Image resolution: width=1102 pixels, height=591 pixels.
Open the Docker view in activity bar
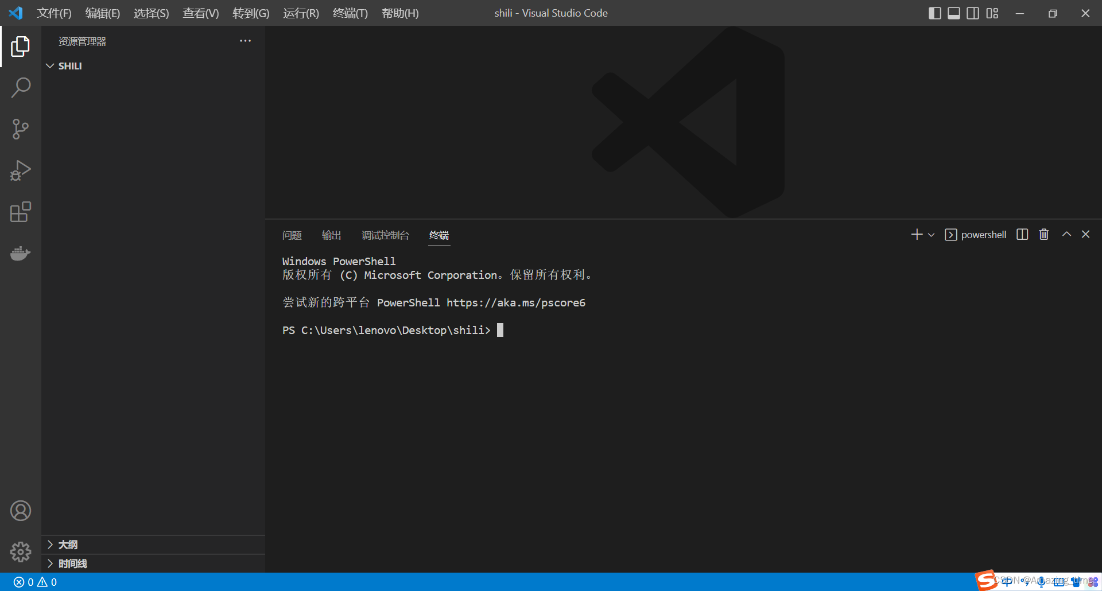point(21,253)
